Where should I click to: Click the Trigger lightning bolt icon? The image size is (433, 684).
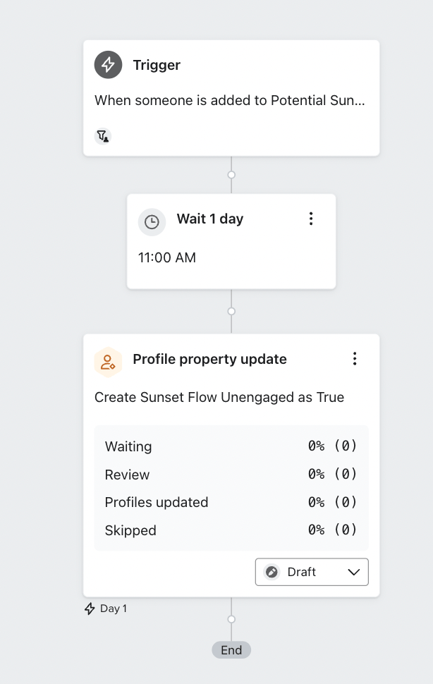tap(108, 65)
